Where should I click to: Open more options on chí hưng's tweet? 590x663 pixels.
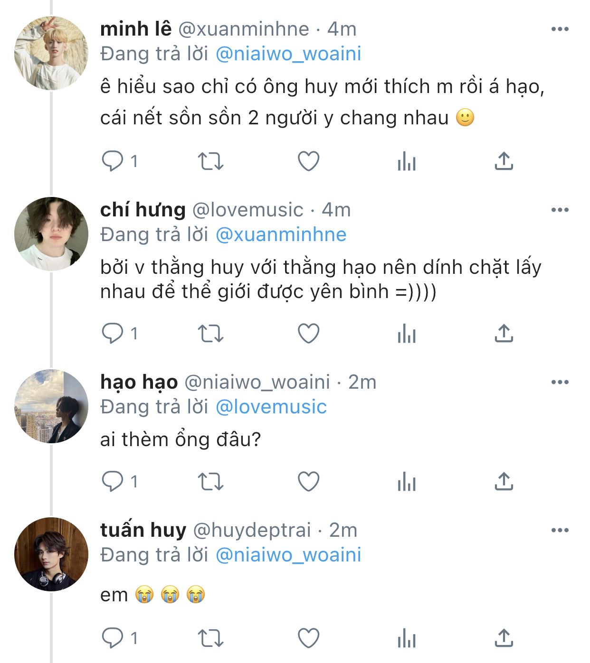pyautogui.click(x=560, y=210)
